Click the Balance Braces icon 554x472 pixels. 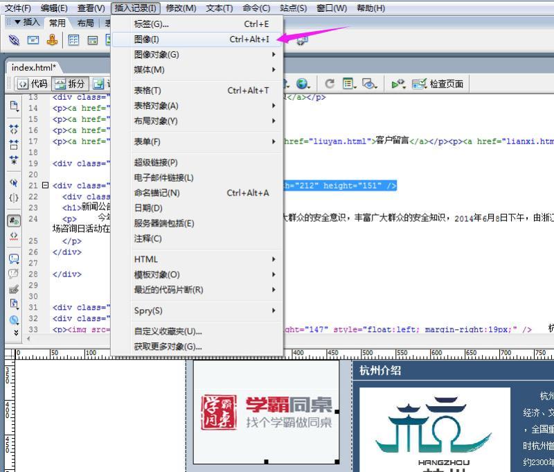[x=14, y=198]
